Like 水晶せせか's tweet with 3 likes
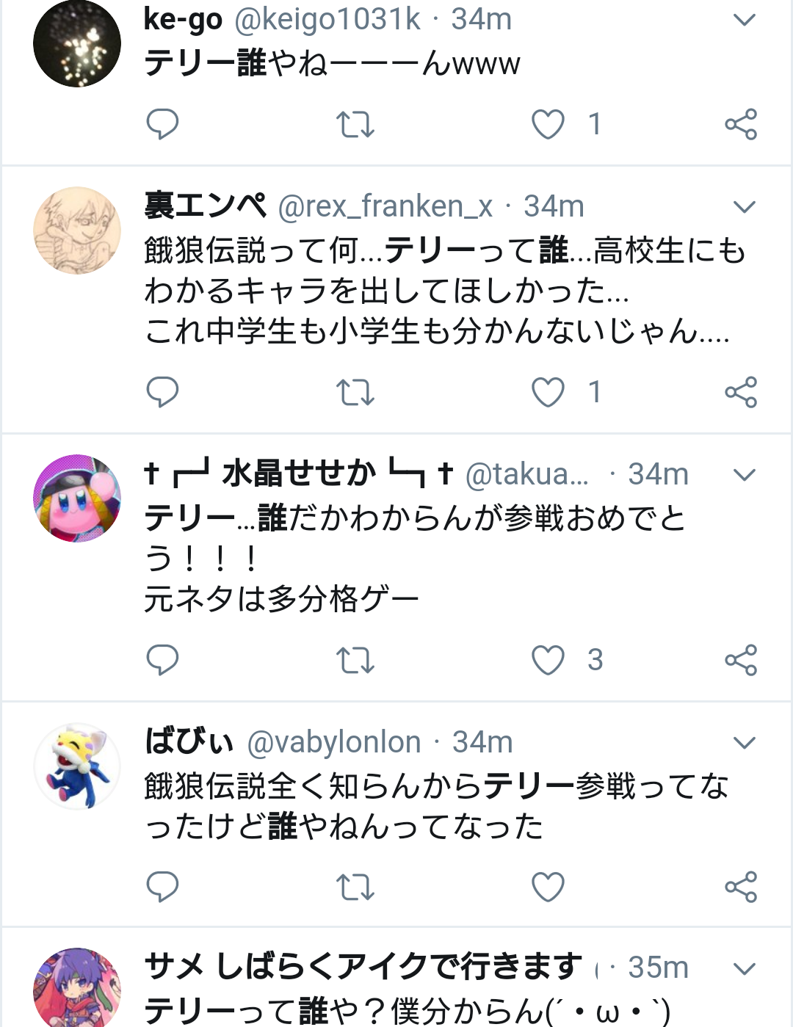The width and height of the screenshot is (793, 1027). (548, 660)
